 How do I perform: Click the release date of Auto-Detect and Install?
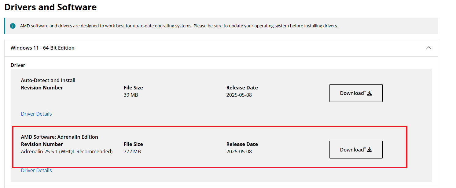tap(239, 95)
